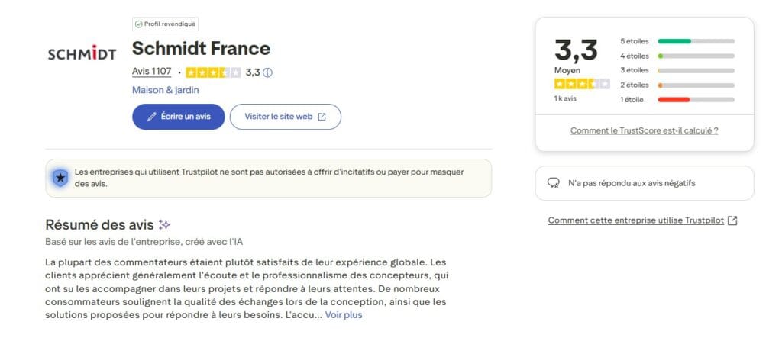Click the external link icon after Trustpilot link
782x341 pixels.
732,220
